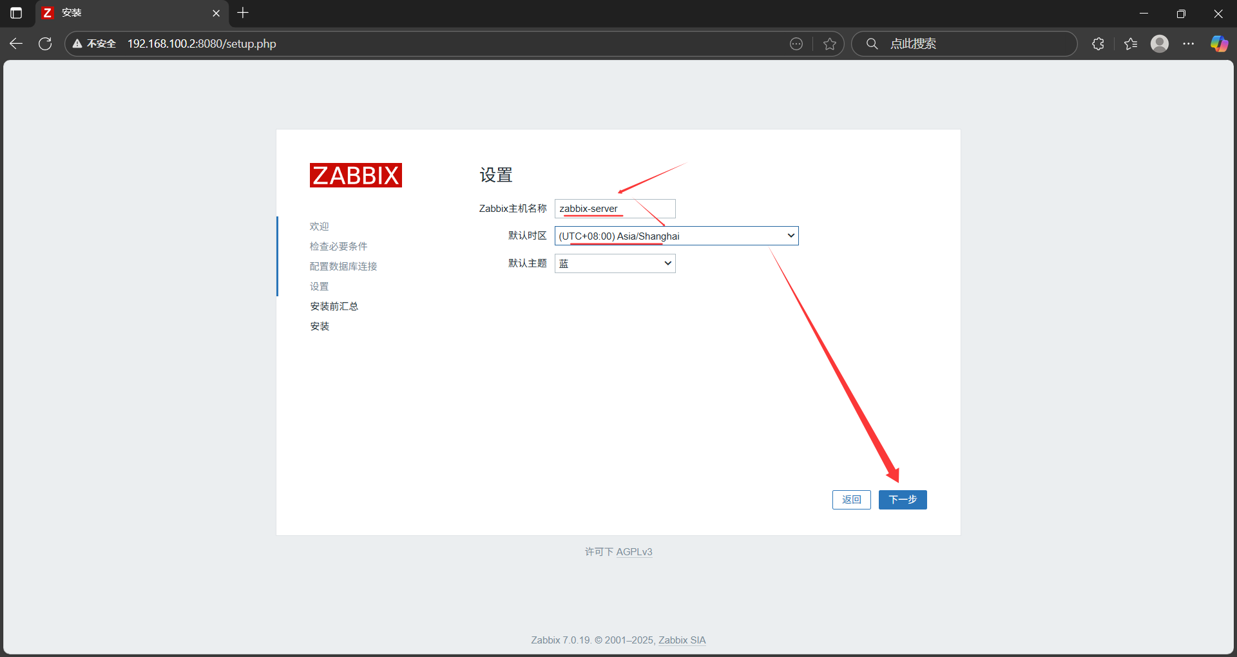This screenshot has height=657, width=1237.
Task: Click the tab actions menu icon
Action: point(16,13)
